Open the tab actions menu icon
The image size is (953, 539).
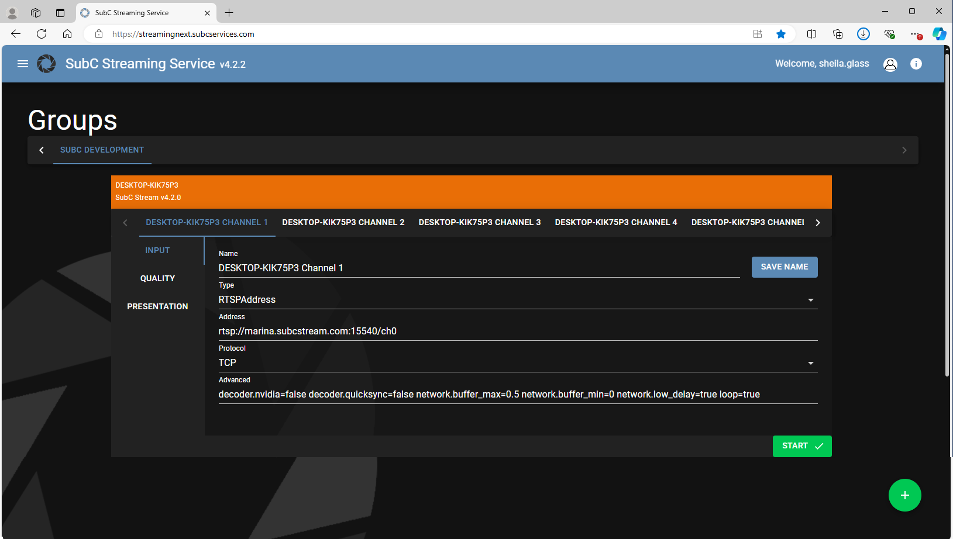(60, 12)
